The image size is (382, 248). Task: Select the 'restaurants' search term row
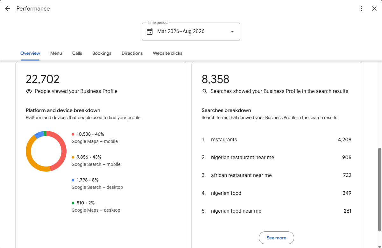[276, 140]
